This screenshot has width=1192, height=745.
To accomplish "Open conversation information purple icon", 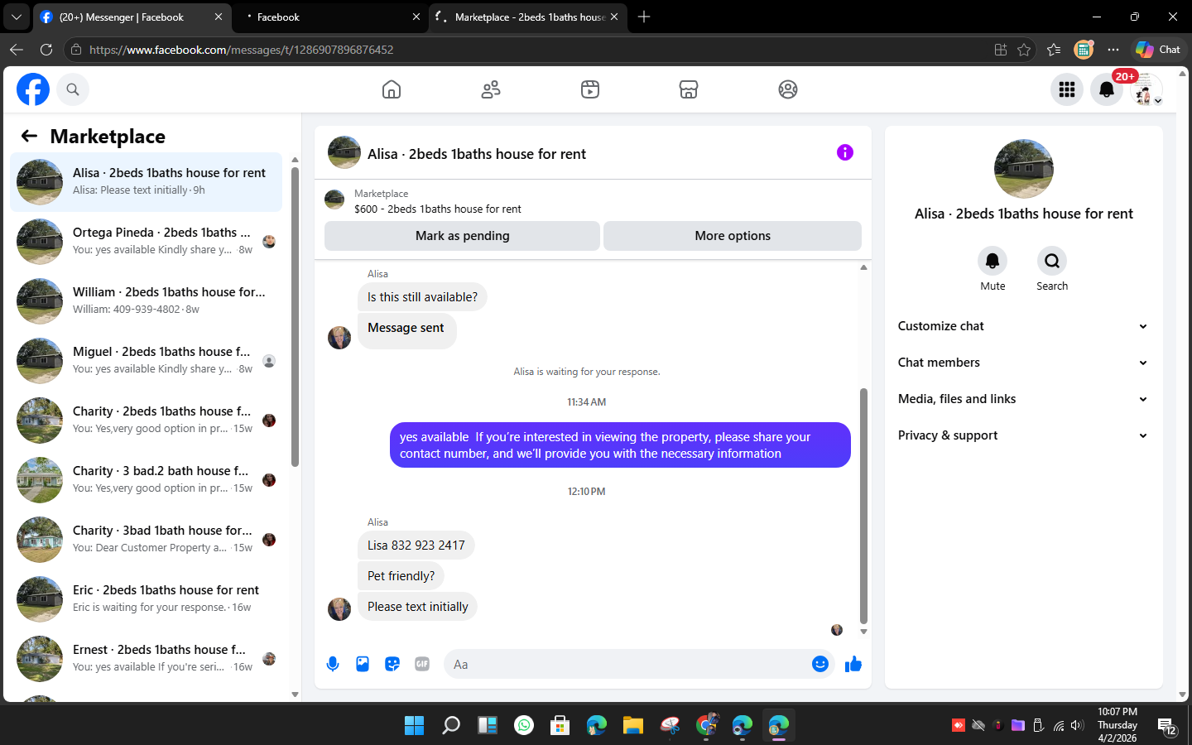I will [x=844, y=152].
